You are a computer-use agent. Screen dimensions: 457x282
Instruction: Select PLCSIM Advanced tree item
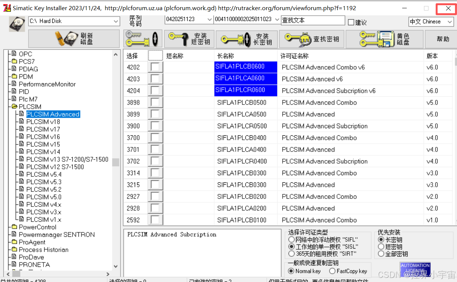53,114
